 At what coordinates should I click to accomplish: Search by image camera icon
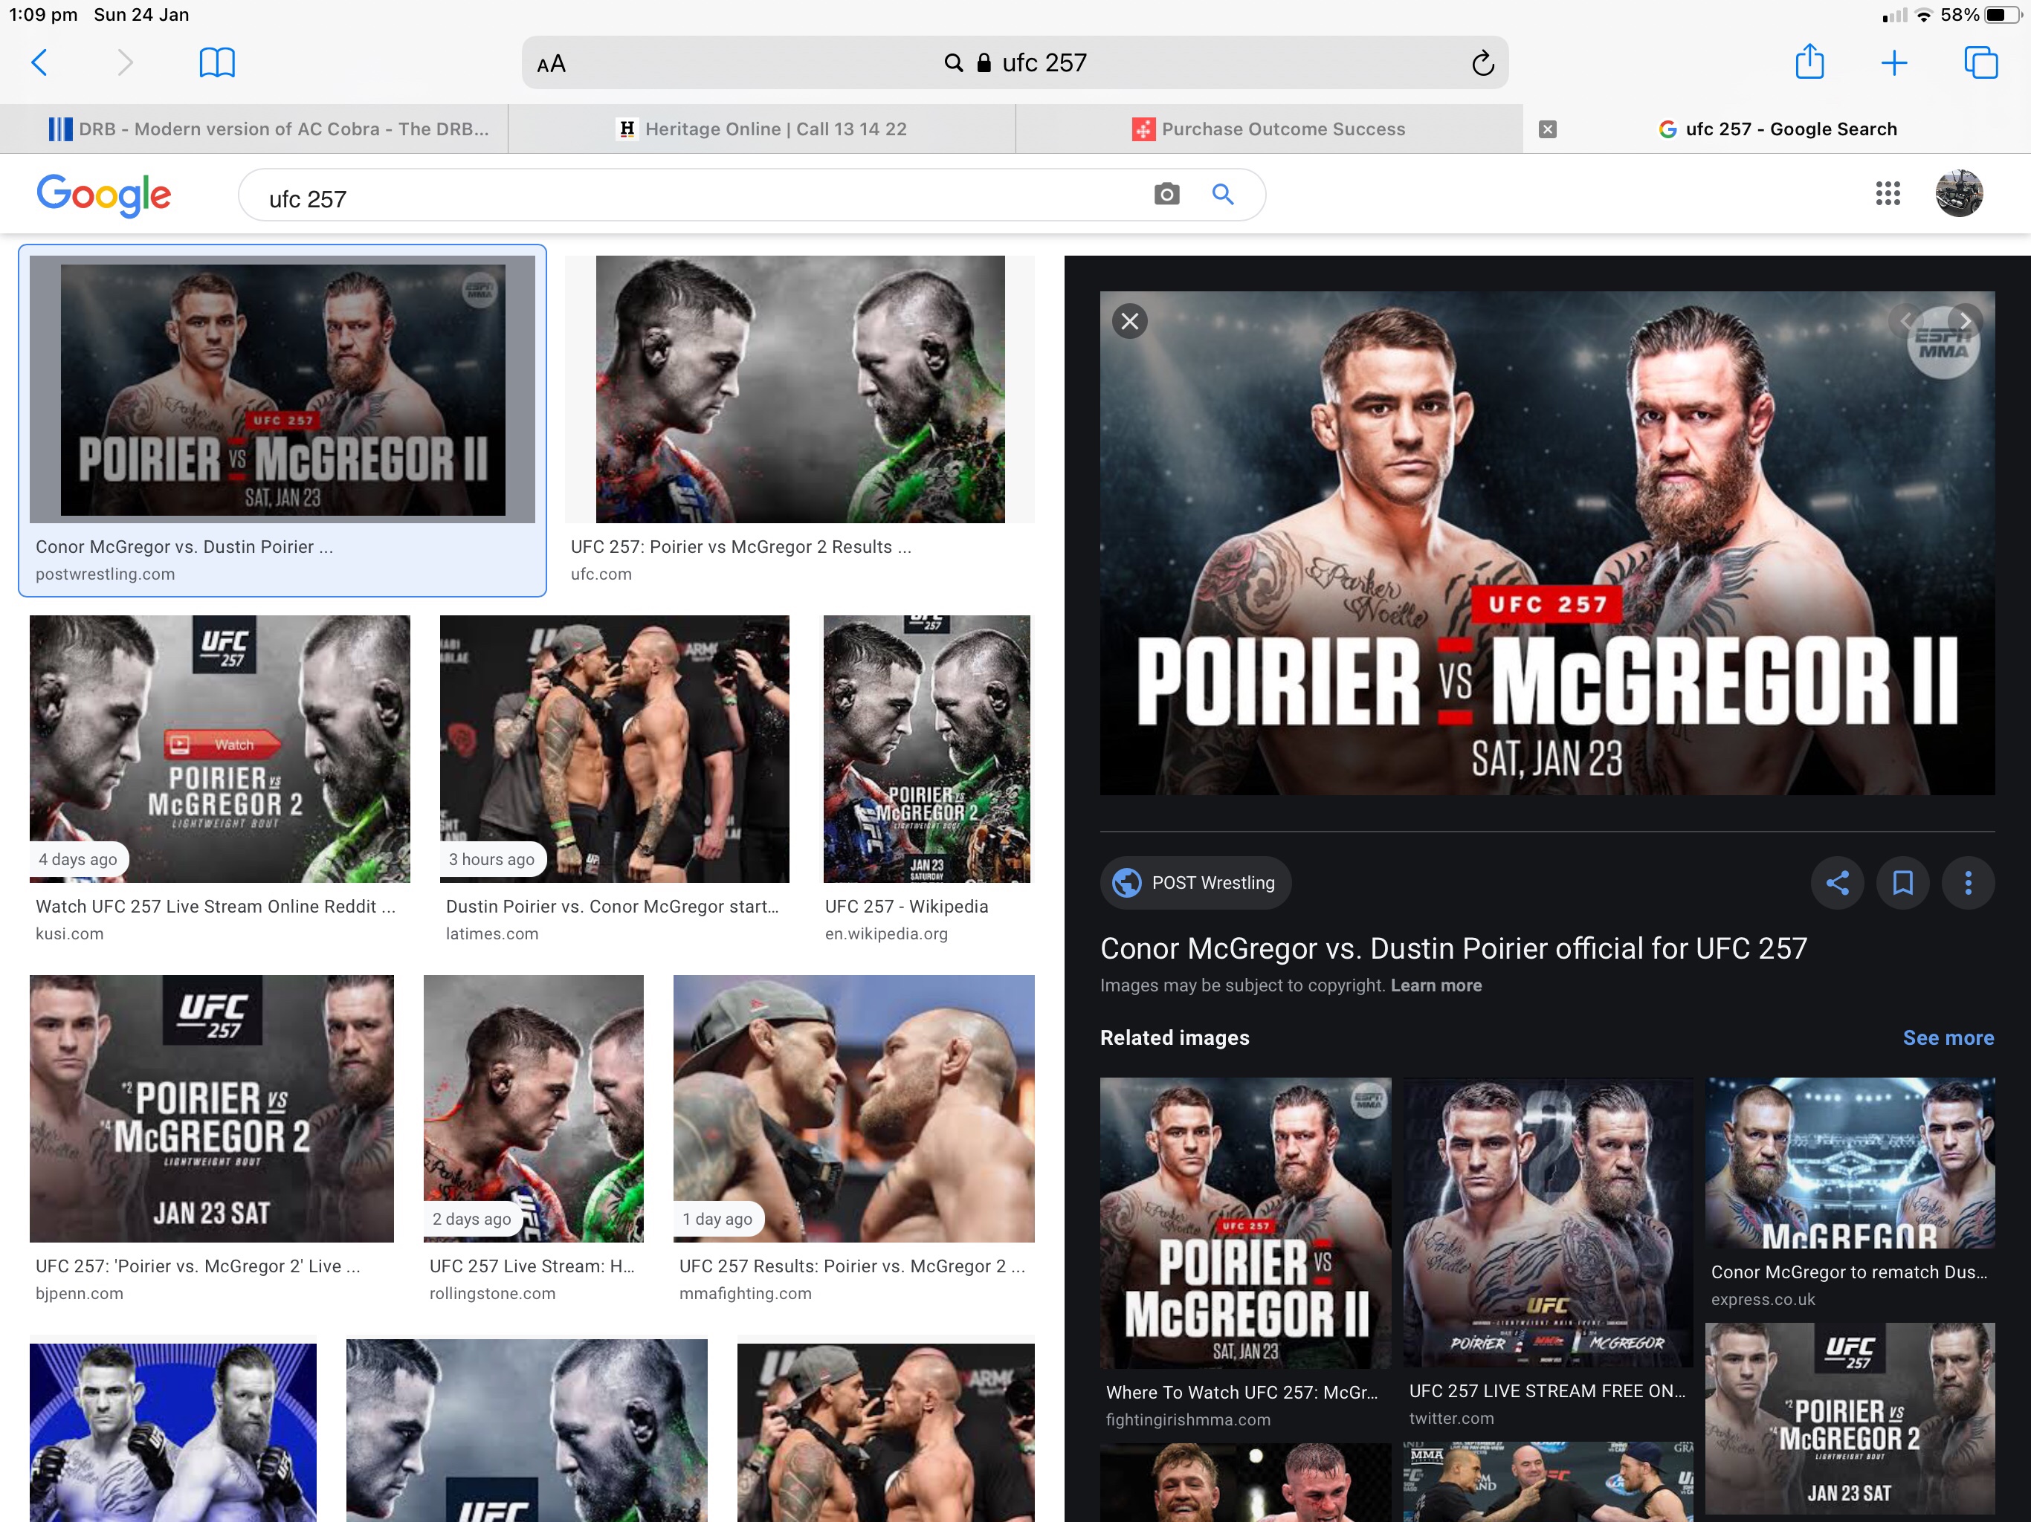tap(1166, 194)
